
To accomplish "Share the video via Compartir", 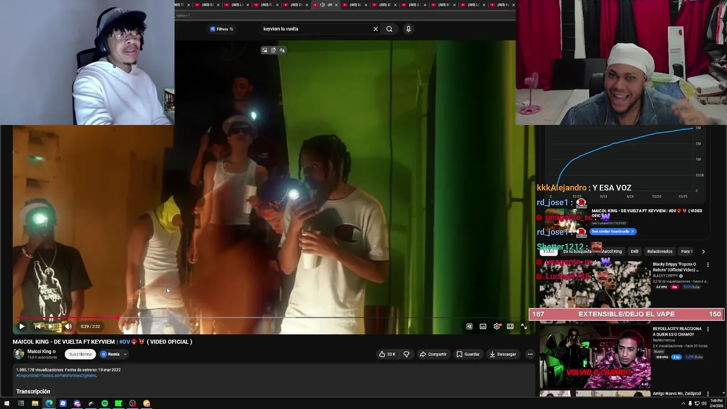I will pos(433,354).
